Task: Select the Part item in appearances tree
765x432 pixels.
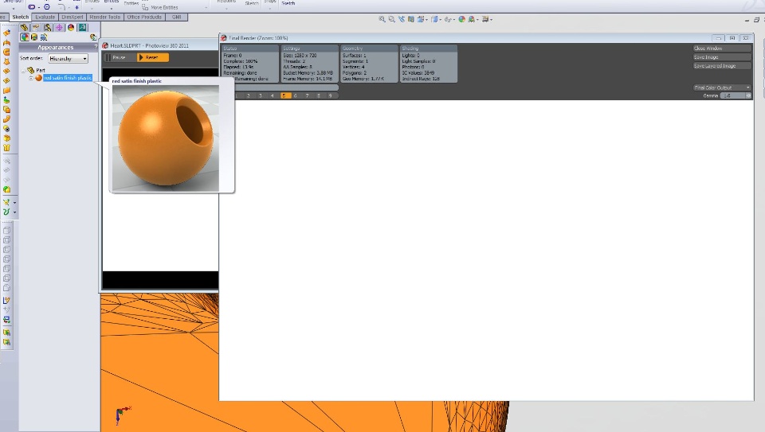Action: [x=41, y=71]
